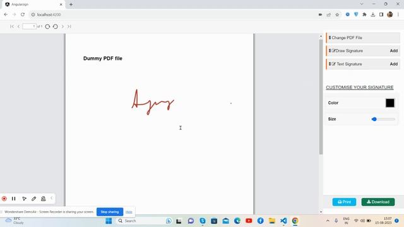This screenshot has height=227, width=404.
Task: Select the drawn signature on the page
Action: [153, 102]
